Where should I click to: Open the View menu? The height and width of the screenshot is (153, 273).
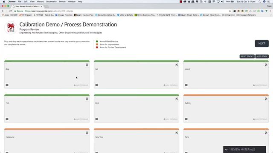click(x=32, y=2)
